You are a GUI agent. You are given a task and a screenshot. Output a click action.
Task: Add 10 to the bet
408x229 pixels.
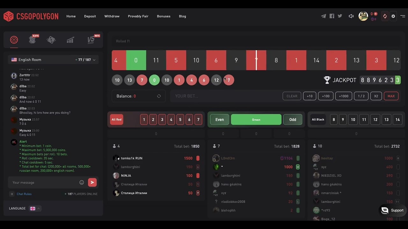point(310,96)
